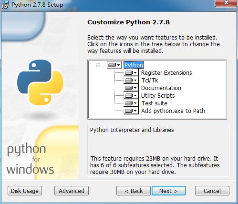Proceed with the Next button
This screenshot has width=238, height=204.
[169, 191]
